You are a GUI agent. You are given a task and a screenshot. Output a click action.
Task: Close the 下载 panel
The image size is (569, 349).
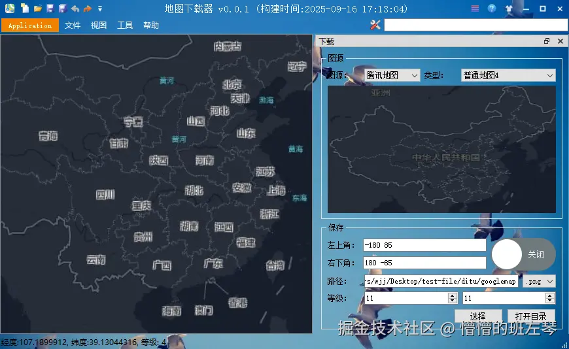(560, 41)
